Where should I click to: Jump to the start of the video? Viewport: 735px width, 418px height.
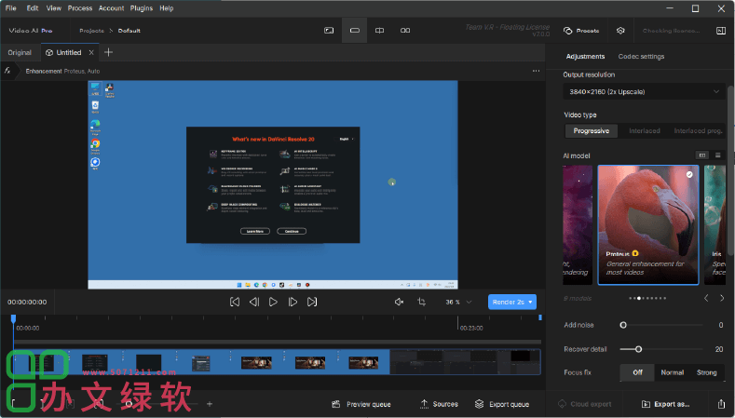(235, 302)
